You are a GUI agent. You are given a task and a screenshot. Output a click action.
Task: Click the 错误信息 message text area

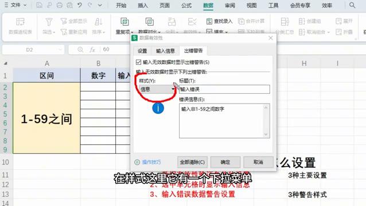pos(222,121)
